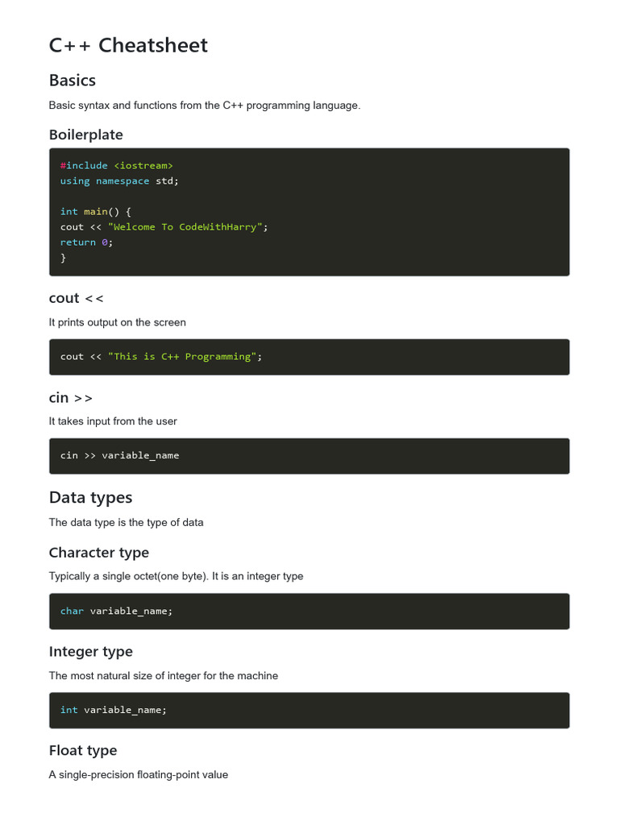Image resolution: width=619 pixels, height=825 pixels.
Task: Click the Integer type heading
Action: [x=91, y=652]
